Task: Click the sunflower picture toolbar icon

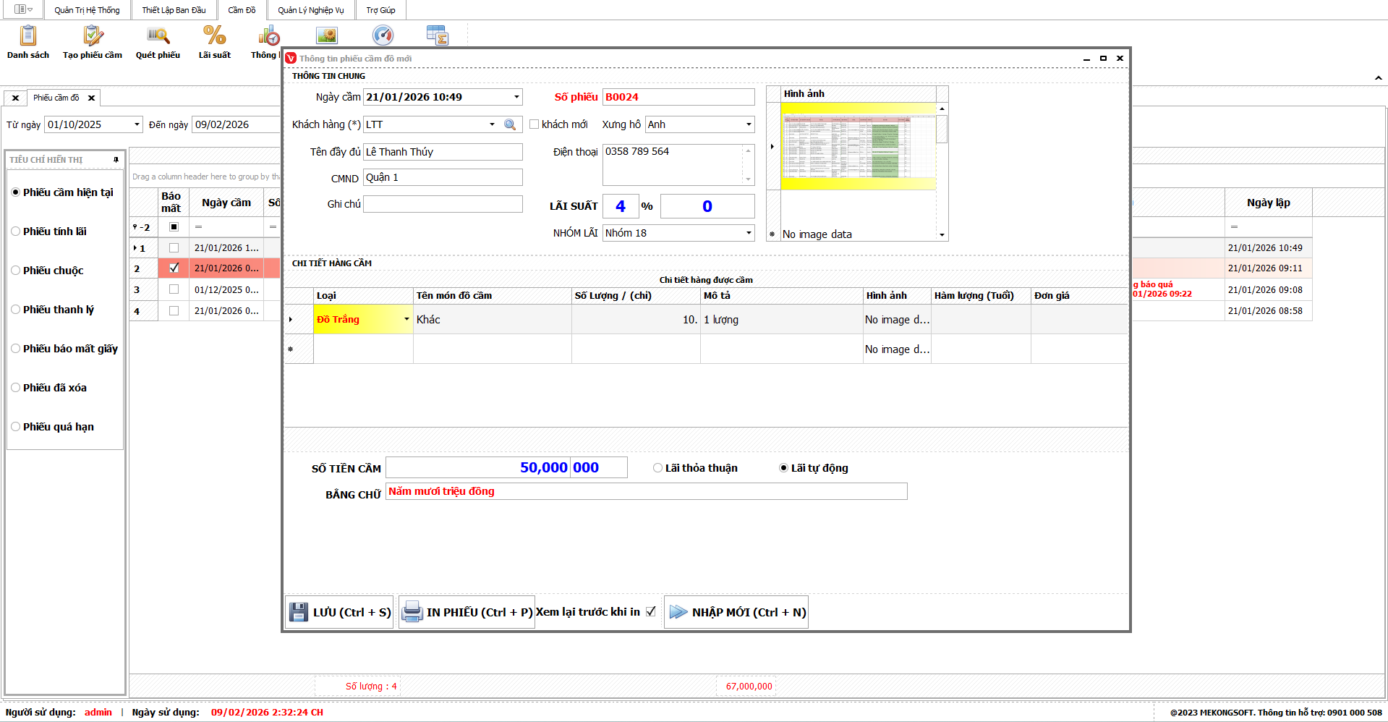Action: coord(327,35)
